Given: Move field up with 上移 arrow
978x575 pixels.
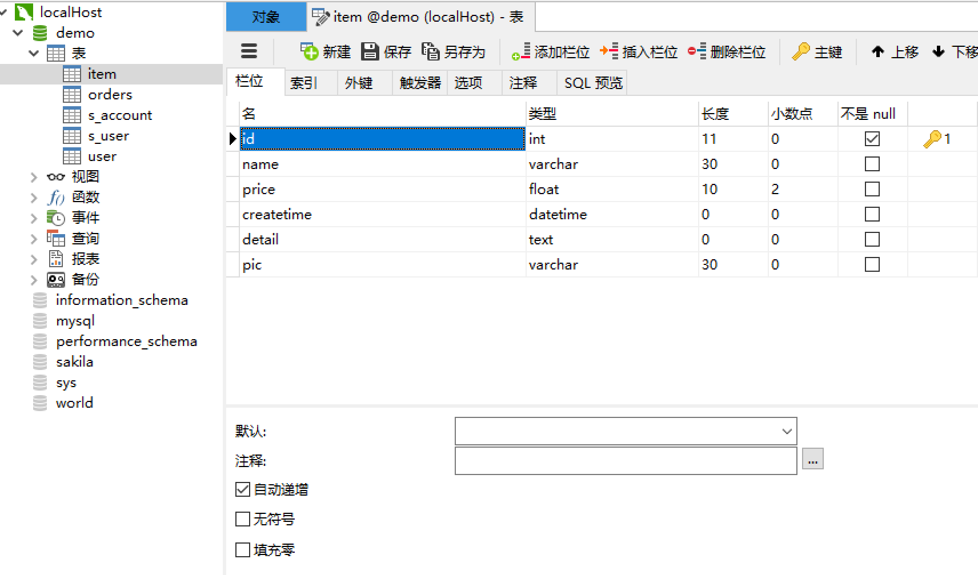Looking at the screenshot, I should click(895, 51).
